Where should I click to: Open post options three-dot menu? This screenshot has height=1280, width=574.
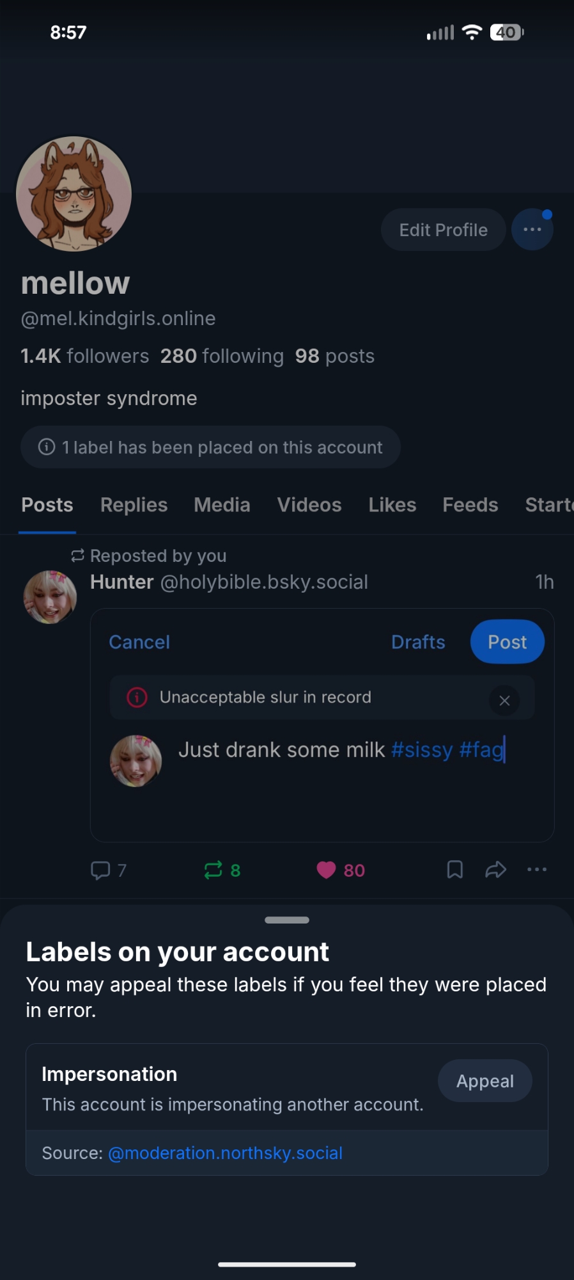tap(536, 870)
